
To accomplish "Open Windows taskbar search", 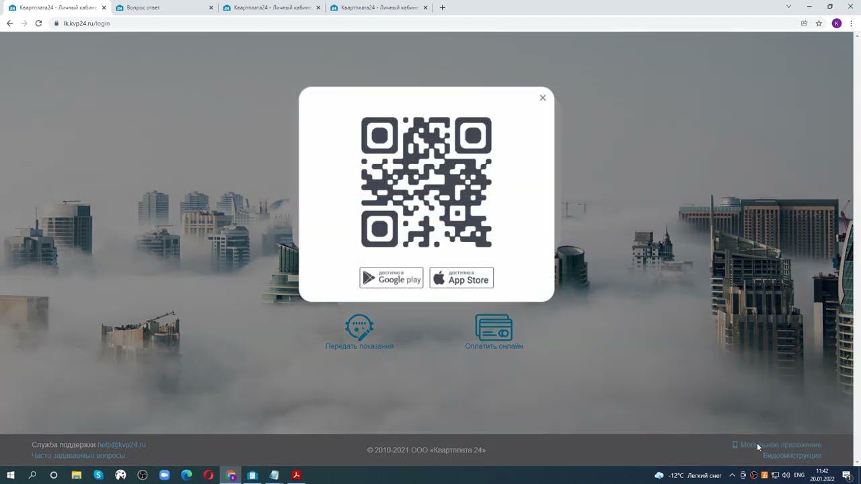I will [x=32, y=475].
